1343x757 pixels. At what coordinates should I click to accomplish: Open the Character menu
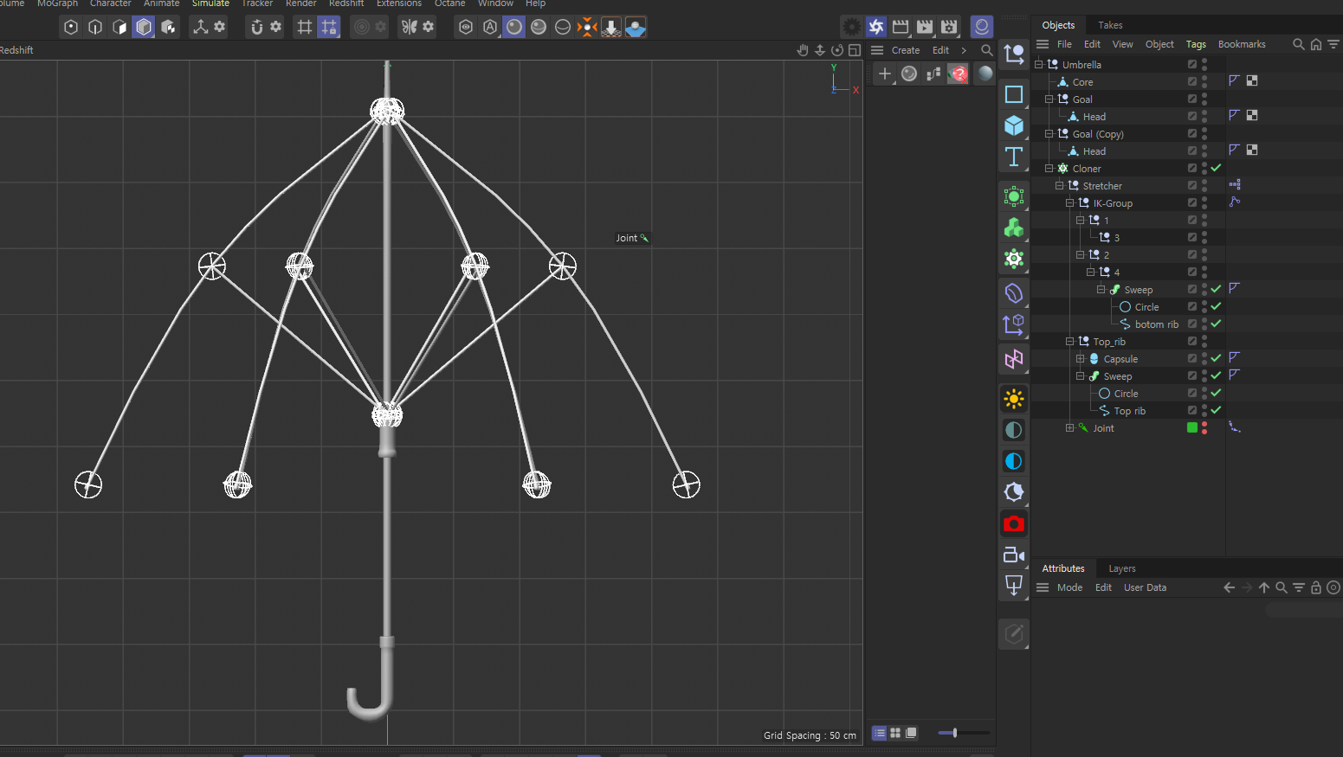pos(110,3)
